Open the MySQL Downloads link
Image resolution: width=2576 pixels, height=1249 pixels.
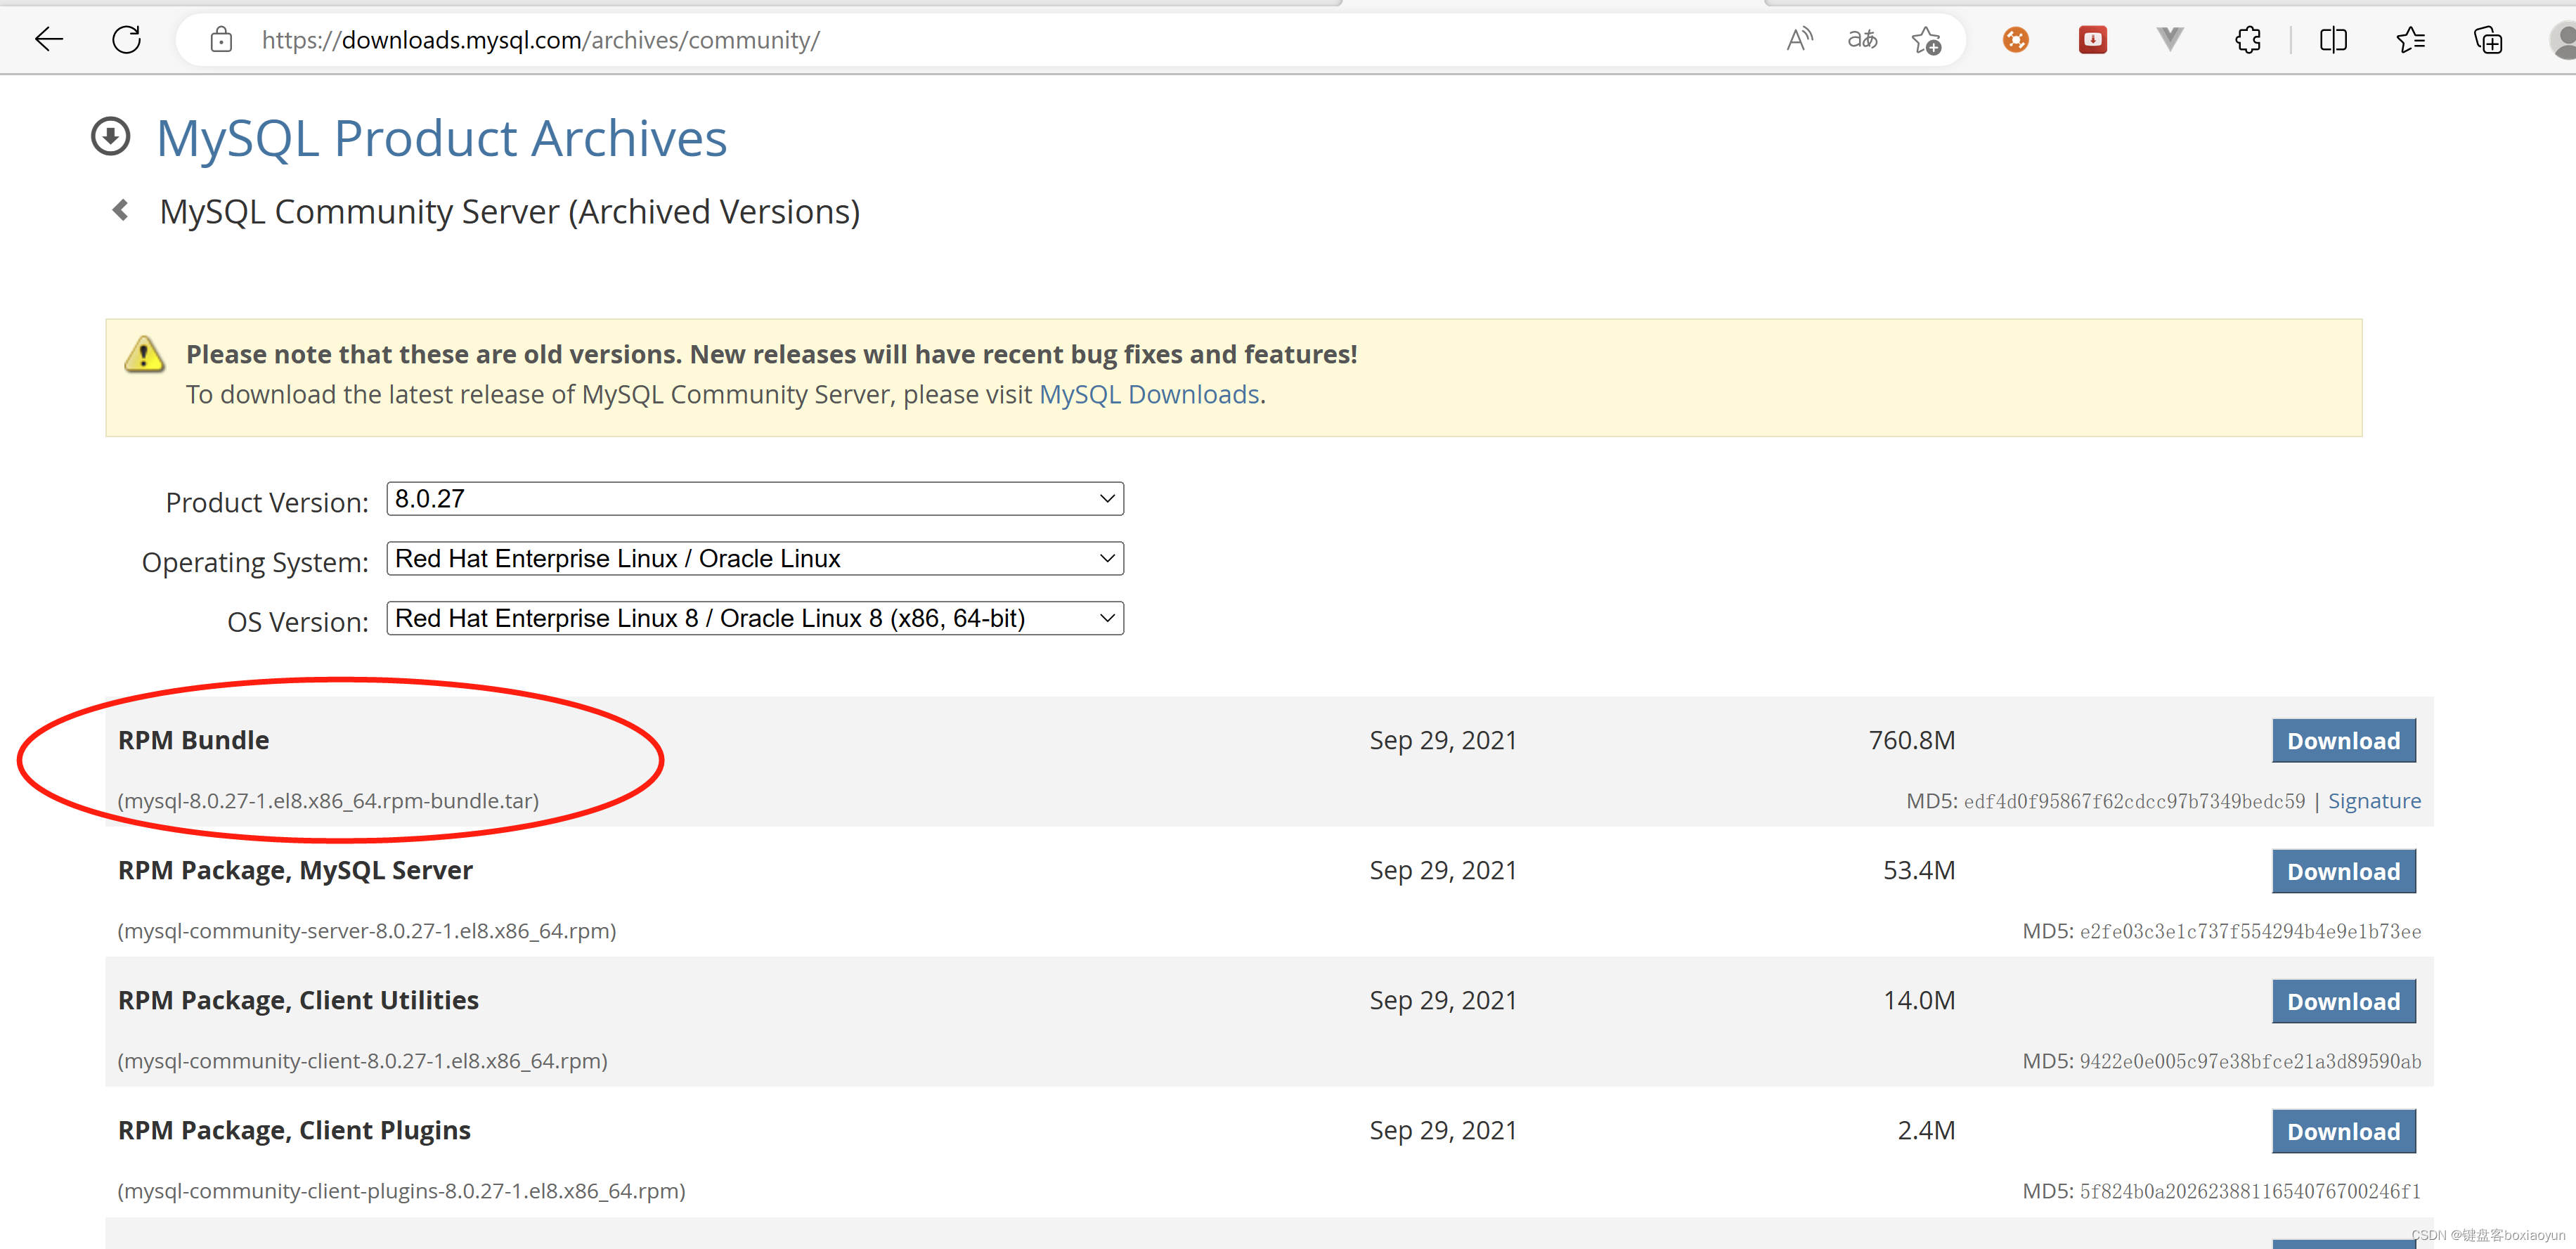tap(1149, 395)
